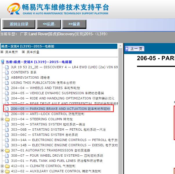Screen dimensions: 175x174
Task: Click the 412-02 AUXILIARY CLIMATE CONTROL folder icon
Action: (x=7, y=171)
